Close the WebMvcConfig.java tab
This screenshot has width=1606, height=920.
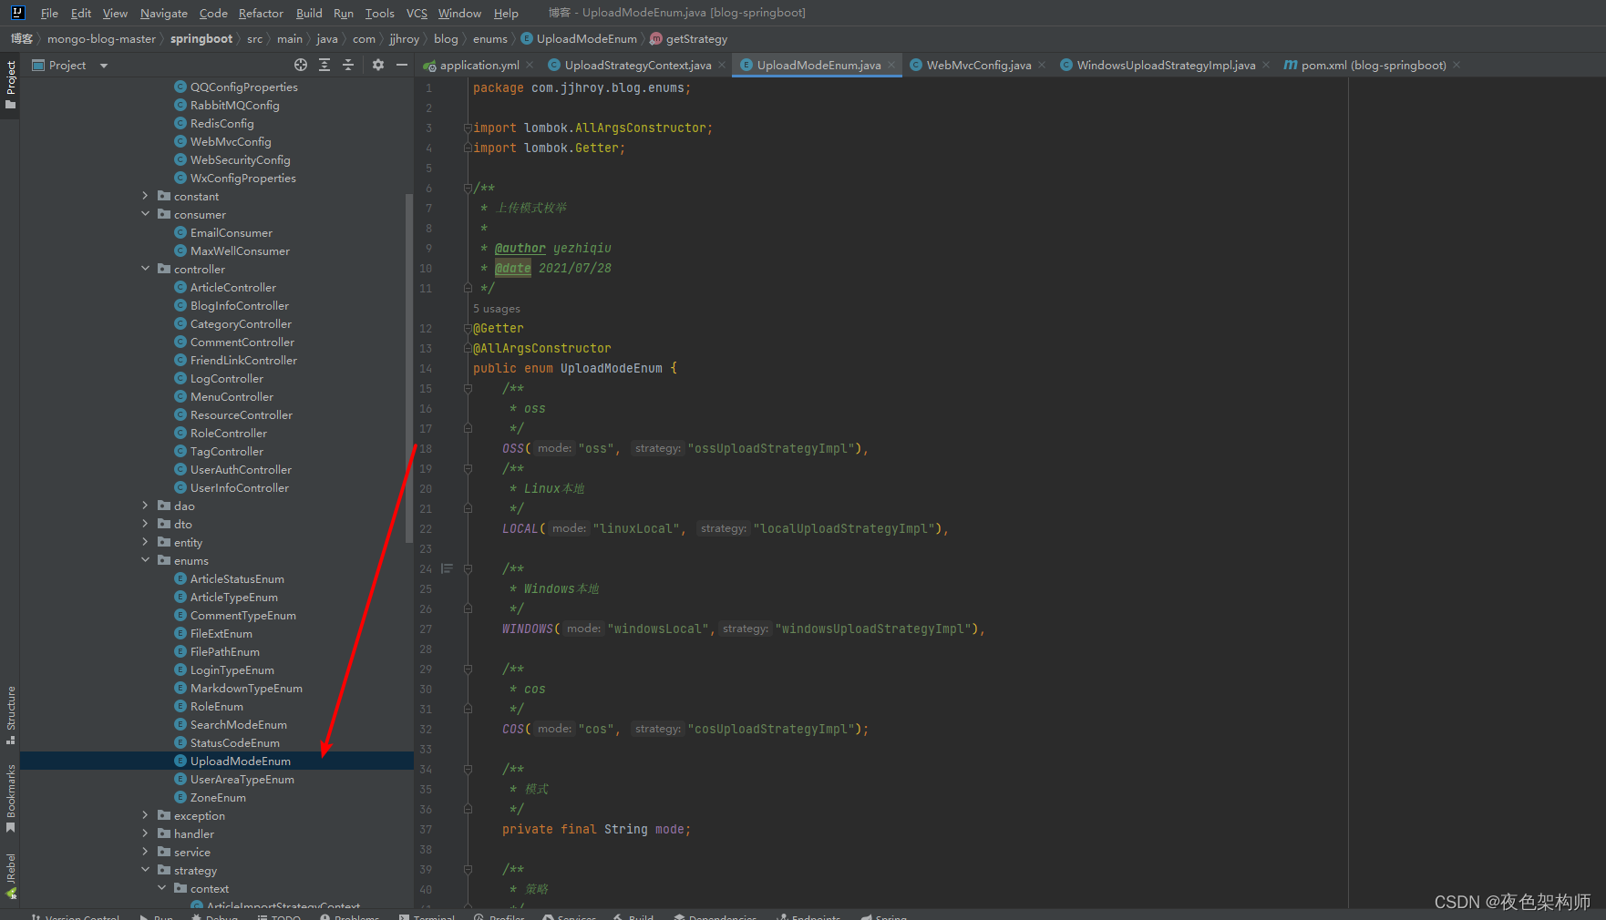pyautogui.click(x=1042, y=65)
